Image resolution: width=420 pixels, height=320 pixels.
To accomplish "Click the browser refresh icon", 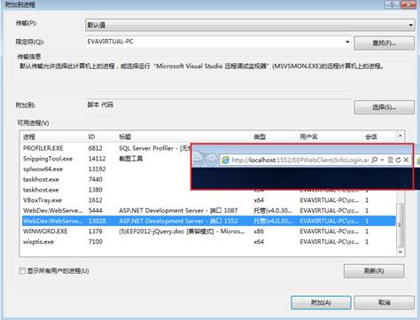I will [398, 160].
